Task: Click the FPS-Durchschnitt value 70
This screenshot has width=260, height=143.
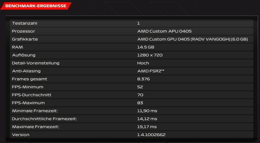Action: click(140, 95)
